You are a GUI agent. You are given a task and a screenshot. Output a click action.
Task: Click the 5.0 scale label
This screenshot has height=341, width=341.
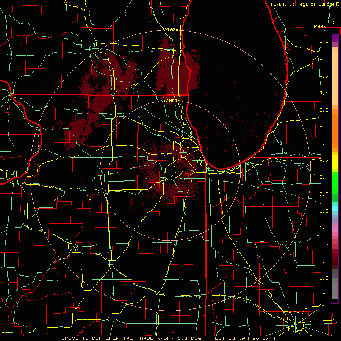pos(324,144)
